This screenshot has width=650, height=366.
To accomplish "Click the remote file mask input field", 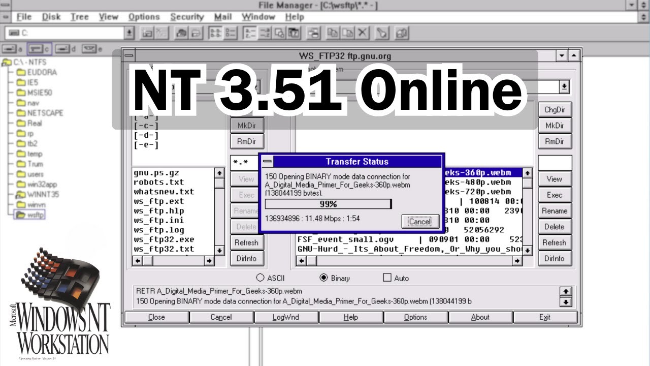I will 555,163.
